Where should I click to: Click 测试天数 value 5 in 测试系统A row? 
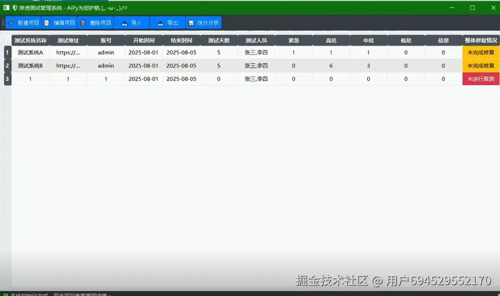(x=219, y=52)
